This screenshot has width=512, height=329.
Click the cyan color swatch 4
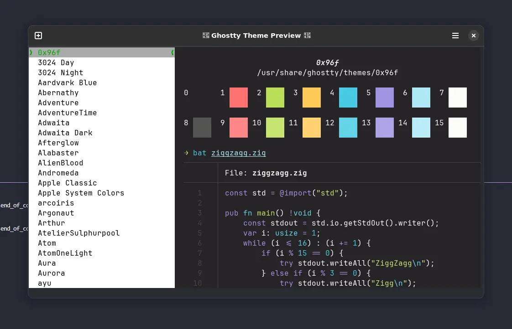point(348,98)
